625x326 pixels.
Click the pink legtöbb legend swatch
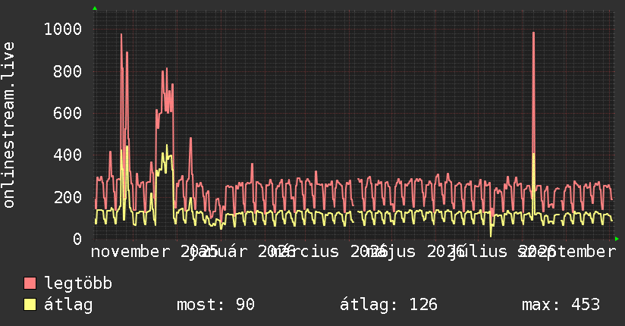30,283
